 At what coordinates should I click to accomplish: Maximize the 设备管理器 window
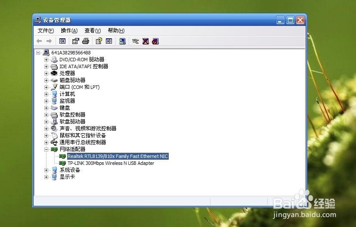(290, 20)
